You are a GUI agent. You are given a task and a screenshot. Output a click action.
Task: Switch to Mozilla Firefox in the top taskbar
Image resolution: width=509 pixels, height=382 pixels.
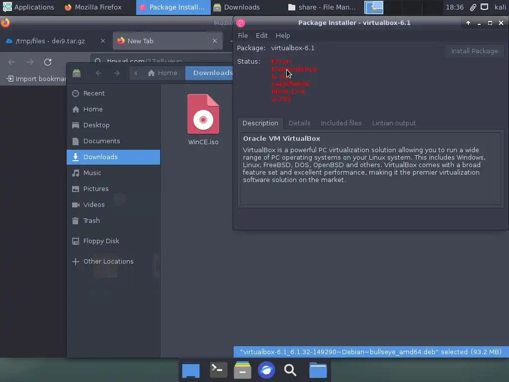(x=92, y=7)
